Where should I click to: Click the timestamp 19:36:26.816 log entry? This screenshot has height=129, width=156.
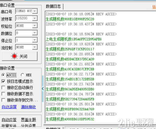pyautogui.click(x=81, y=114)
